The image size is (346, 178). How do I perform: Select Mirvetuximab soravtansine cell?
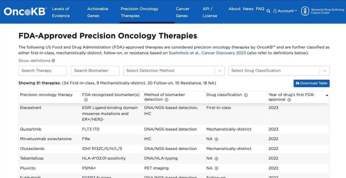(46, 139)
